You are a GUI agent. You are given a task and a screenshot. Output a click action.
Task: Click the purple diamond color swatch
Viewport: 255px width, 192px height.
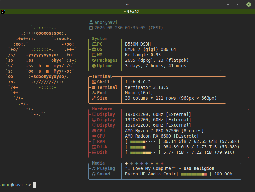[x=142, y=163]
